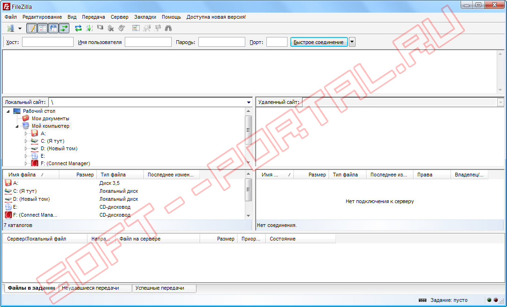This screenshot has width=507, height=307.
Task: Open the Передача menu
Action: pyautogui.click(x=93, y=17)
